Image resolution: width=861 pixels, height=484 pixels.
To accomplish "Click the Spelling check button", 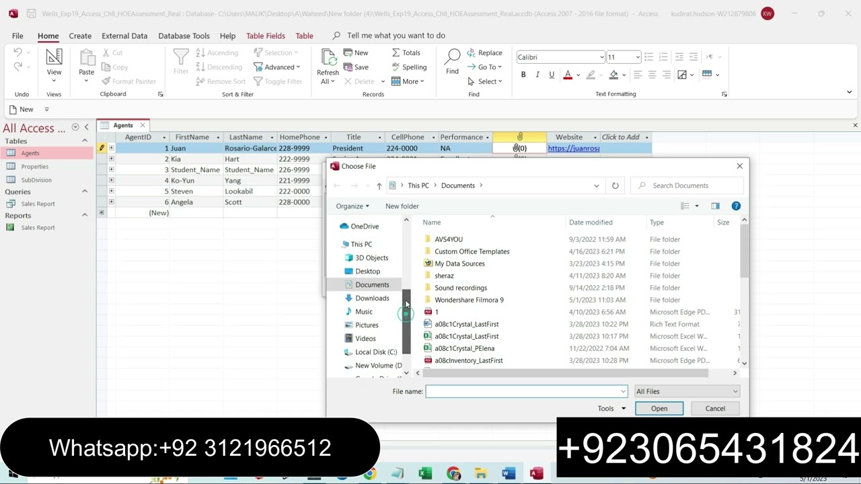I will click(409, 67).
